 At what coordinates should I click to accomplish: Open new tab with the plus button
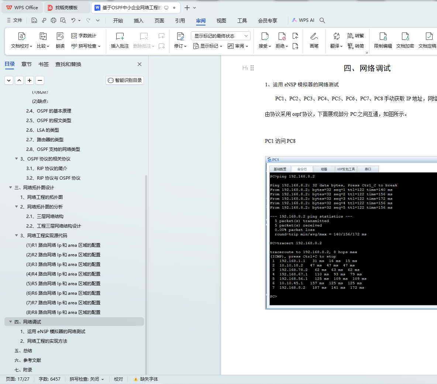[187, 8]
